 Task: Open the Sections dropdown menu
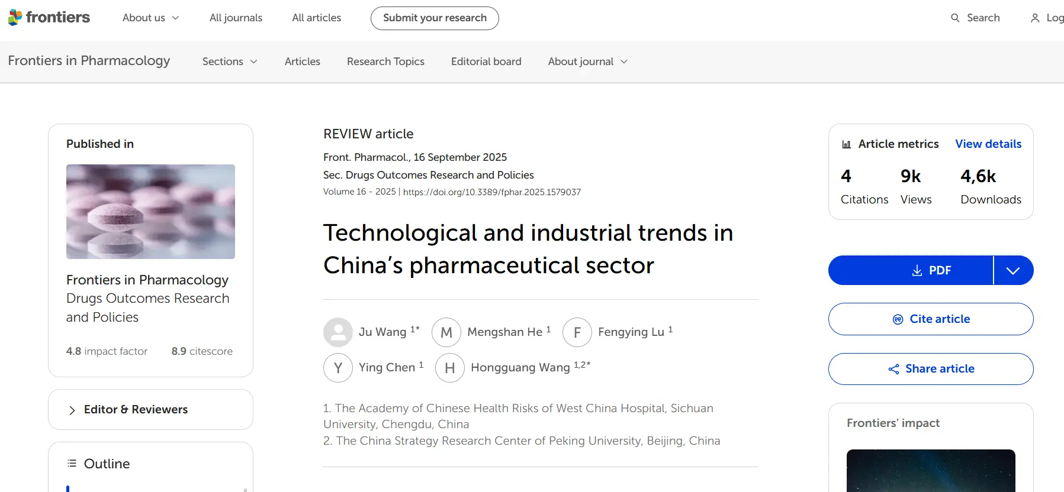coord(230,61)
